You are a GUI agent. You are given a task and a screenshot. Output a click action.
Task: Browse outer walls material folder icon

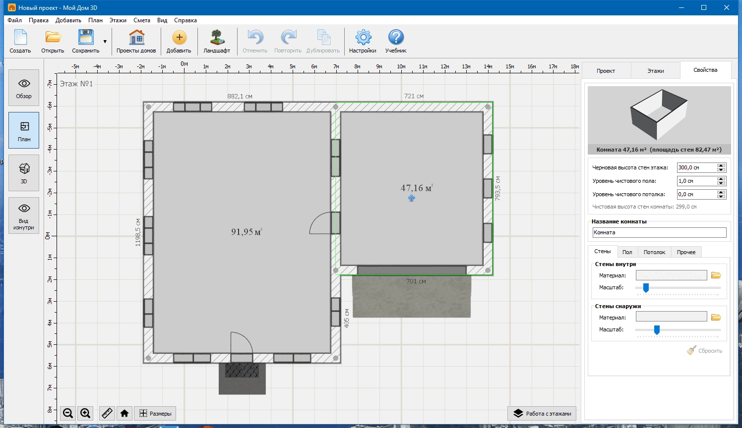click(716, 317)
